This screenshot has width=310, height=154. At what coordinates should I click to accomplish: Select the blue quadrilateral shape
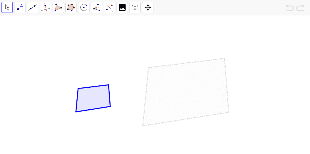tap(93, 98)
